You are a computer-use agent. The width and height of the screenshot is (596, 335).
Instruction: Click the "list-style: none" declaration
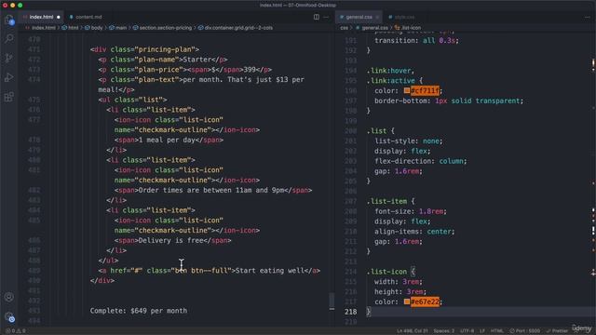point(409,141)
